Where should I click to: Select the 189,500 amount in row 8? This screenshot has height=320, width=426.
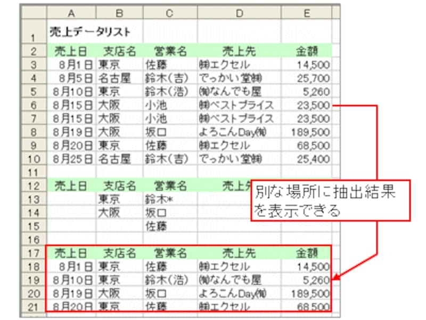[x=307, y=132]
